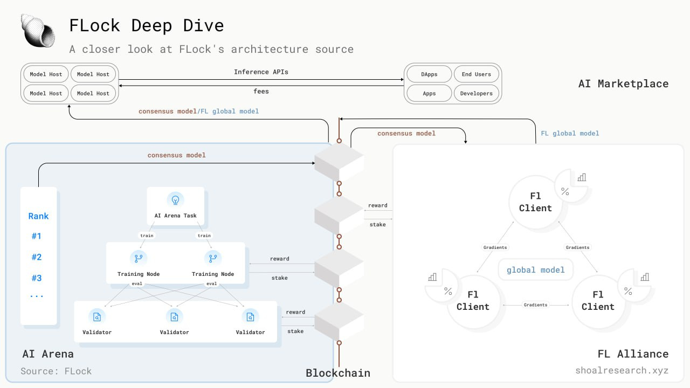
Task: Click percent icon on the bottom-right Fl Client
Action: click(628, 291)
